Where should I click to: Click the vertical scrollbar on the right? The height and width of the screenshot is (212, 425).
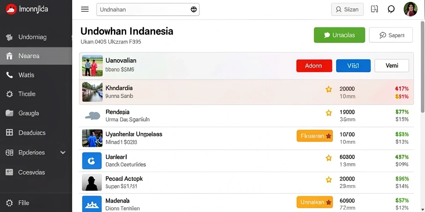(423, 67)
